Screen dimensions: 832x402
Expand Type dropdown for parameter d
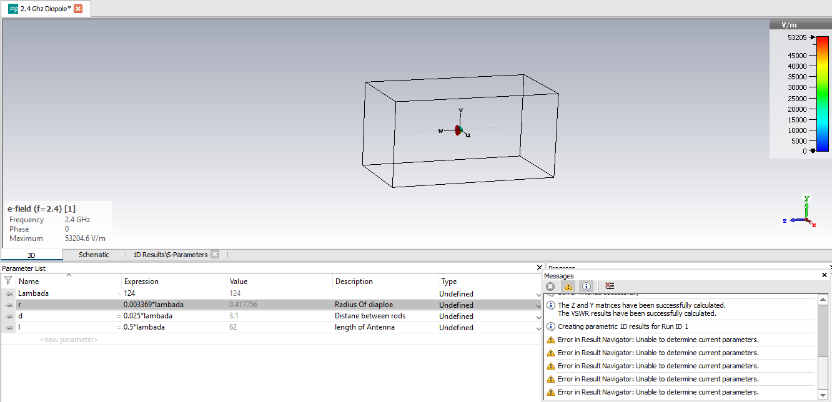538,316
